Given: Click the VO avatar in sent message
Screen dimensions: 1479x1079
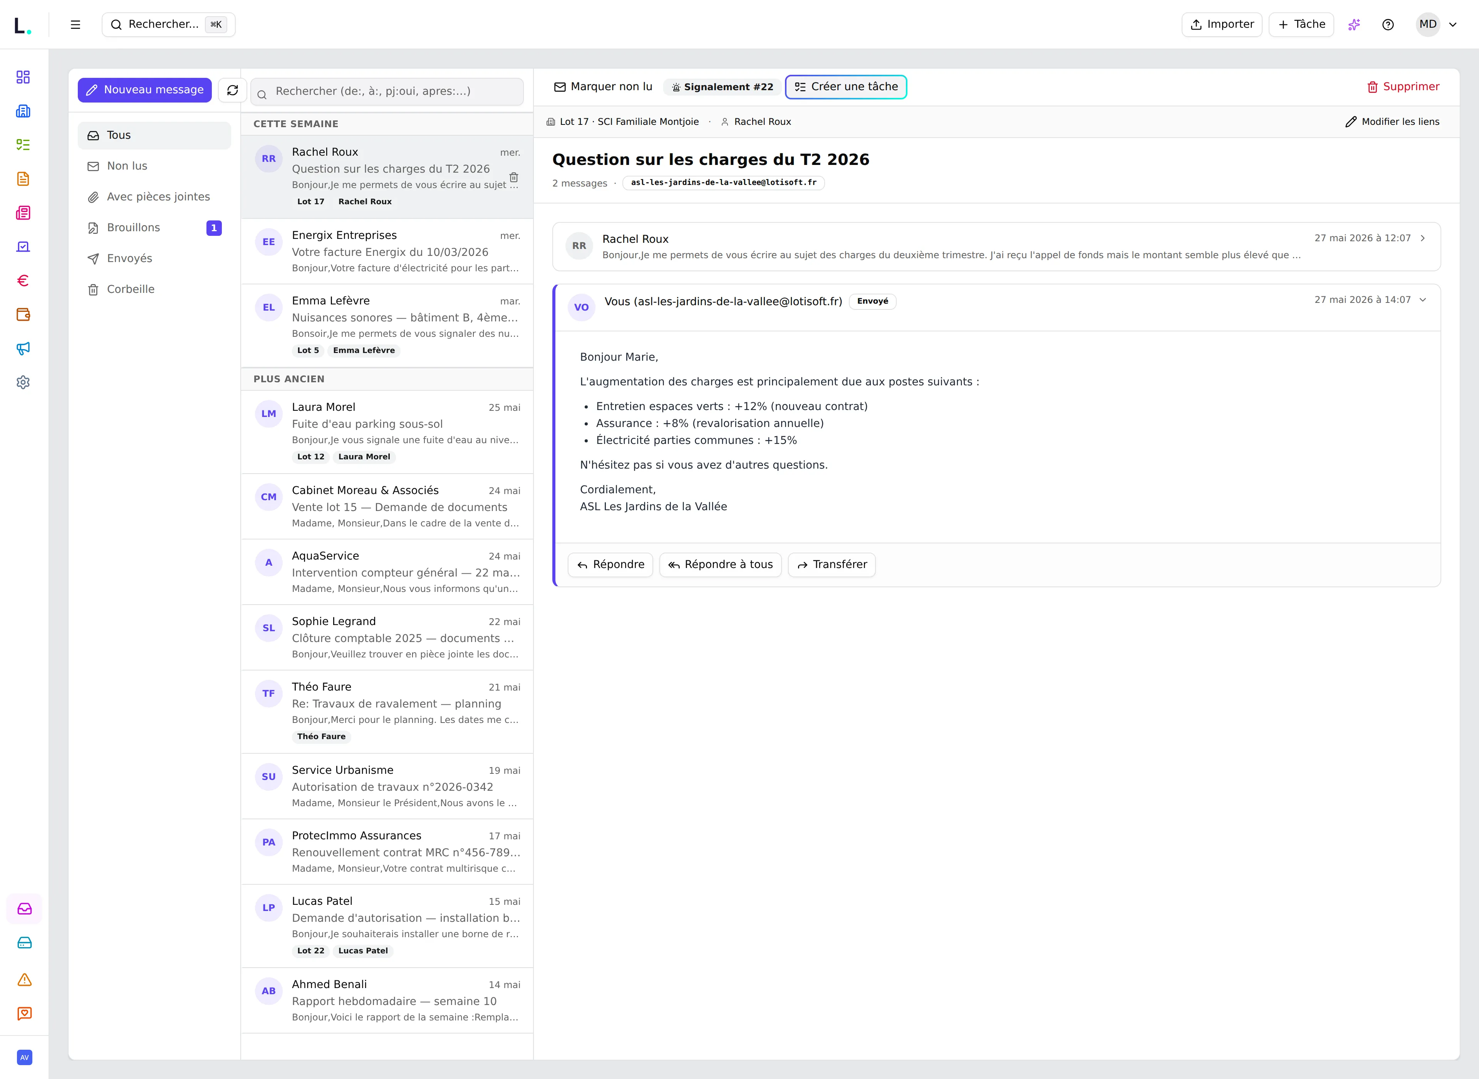Looking at the screenshot, I should 581,308.
